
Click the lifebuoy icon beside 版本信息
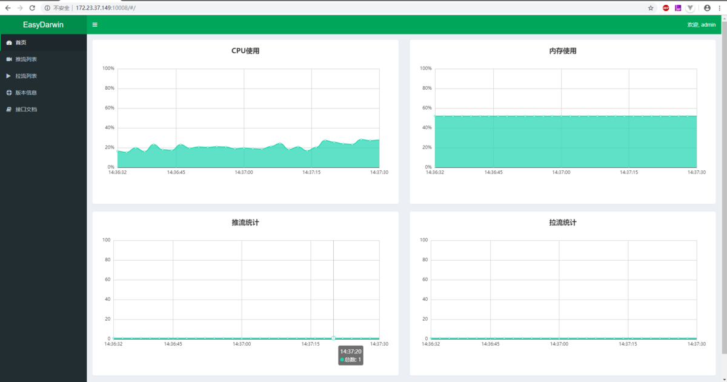(x=8, y=93)
